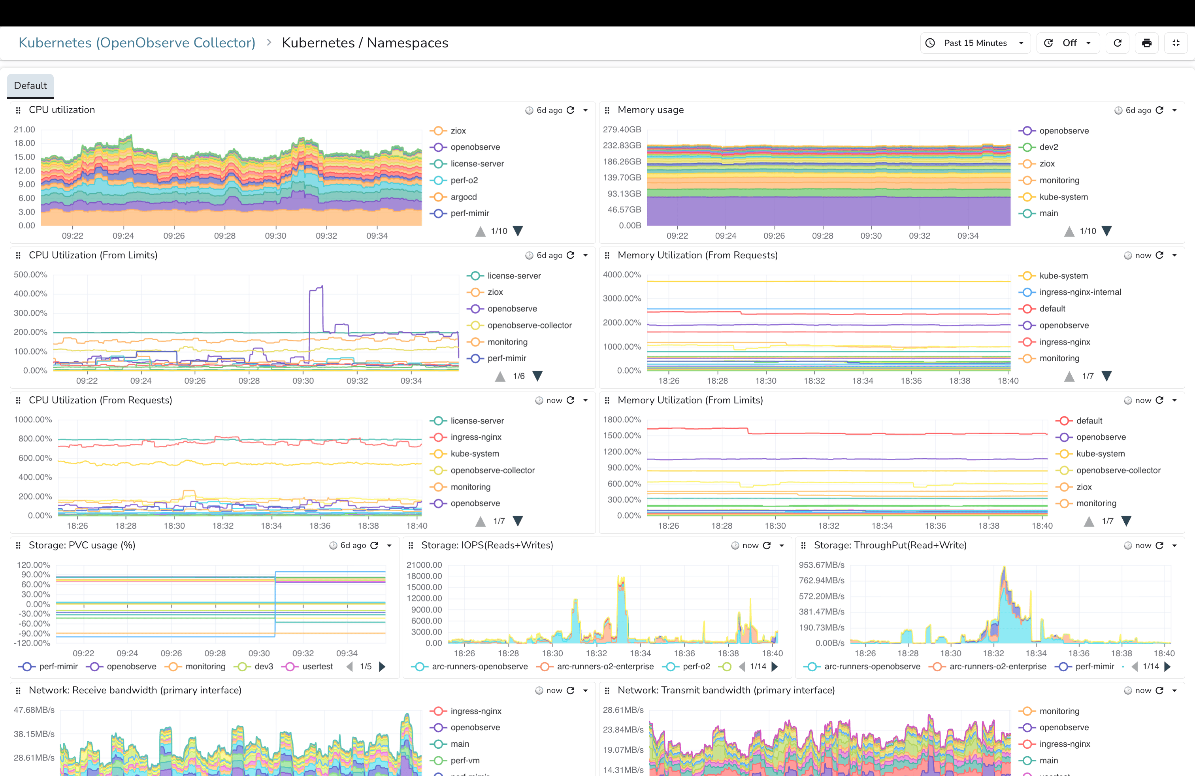Viewport: 1195px width, 776px height.
Task: Click the print dashboard icon
Action: (x=1147, y=43)
